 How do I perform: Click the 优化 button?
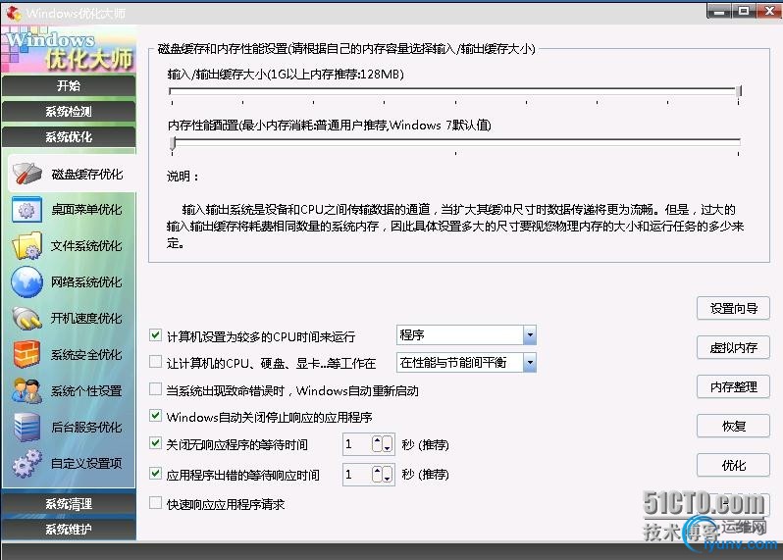733,465
